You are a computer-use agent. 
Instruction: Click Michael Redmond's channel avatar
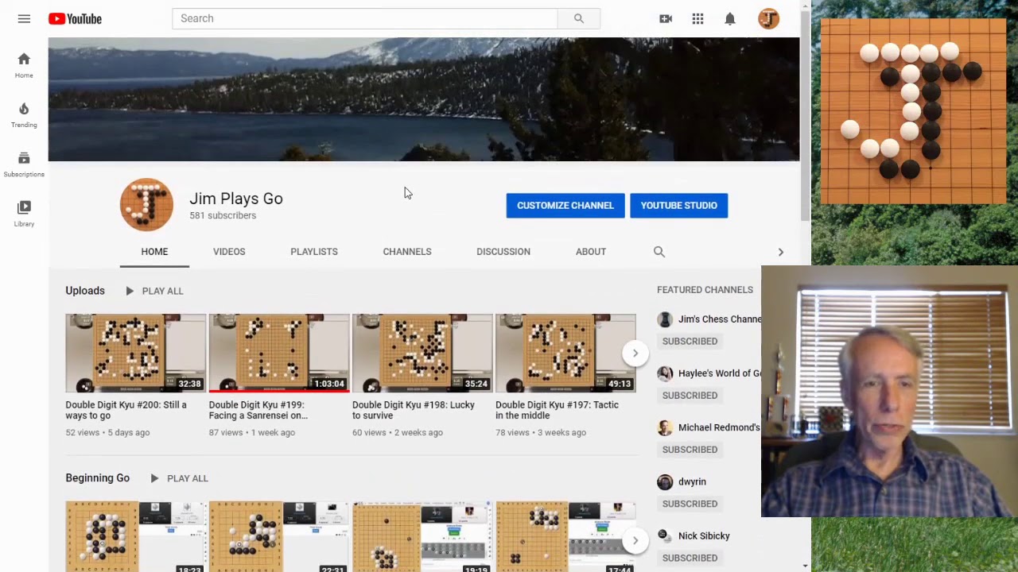click(x=665, y=427)
